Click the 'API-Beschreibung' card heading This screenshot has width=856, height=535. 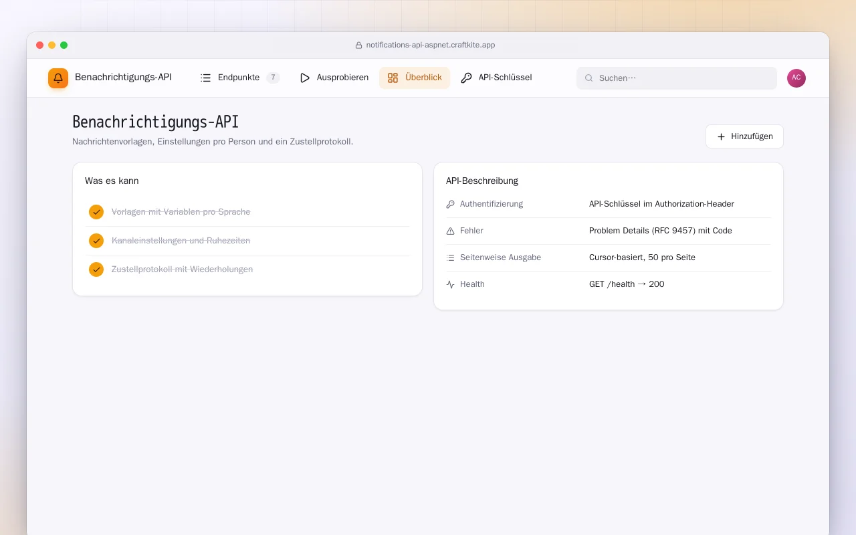pos(482,181)
